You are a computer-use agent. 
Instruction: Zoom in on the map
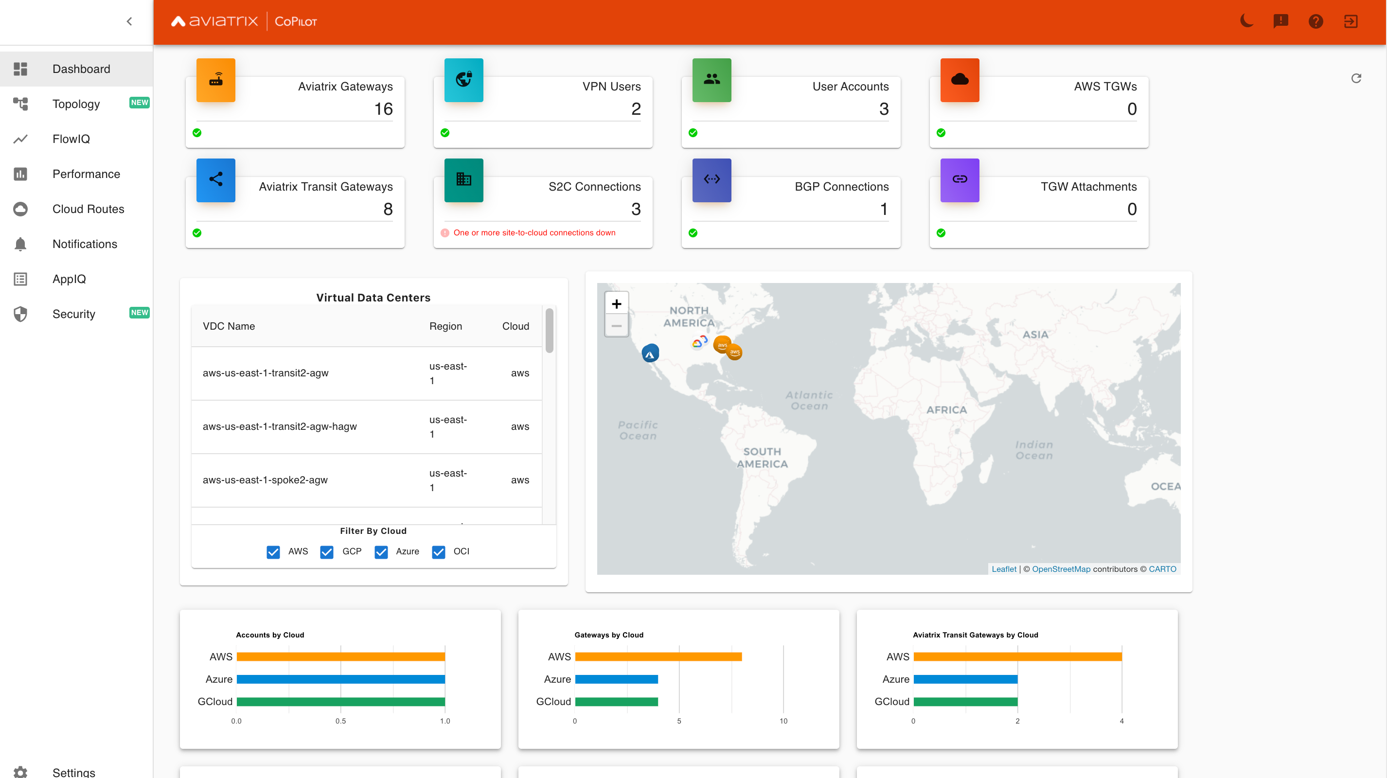[617, 303]
